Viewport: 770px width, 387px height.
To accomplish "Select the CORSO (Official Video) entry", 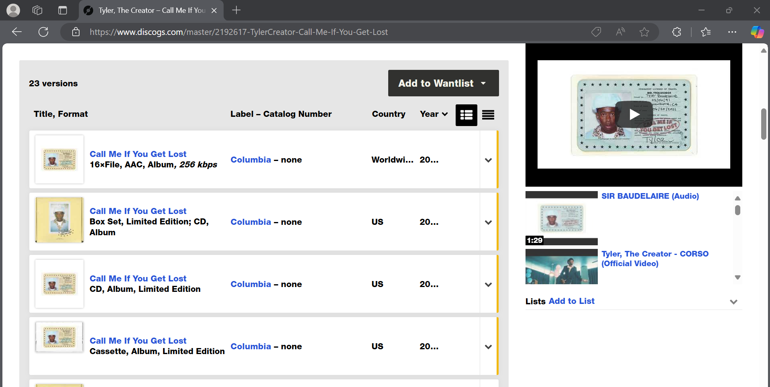I will pyautogui.click(x=655, y=259).
